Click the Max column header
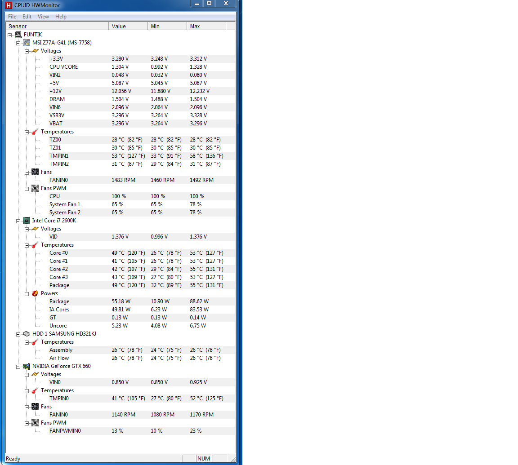Image resolution: width=518 pixels, height=465 pixels. 206,27
